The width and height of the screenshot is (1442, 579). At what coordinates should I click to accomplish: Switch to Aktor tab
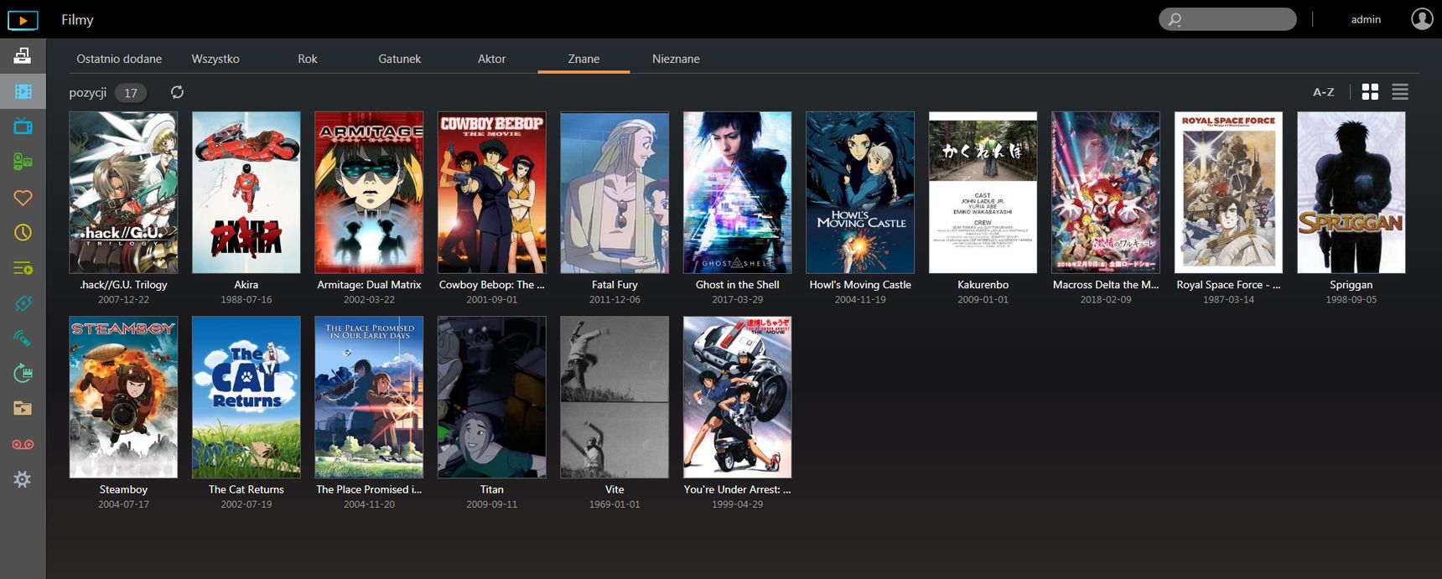pos(491,59)
